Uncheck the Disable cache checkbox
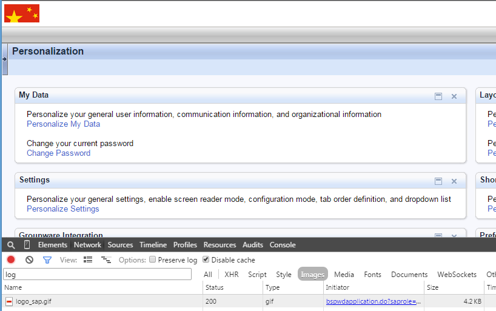496x311 pixels. point(206,259)
